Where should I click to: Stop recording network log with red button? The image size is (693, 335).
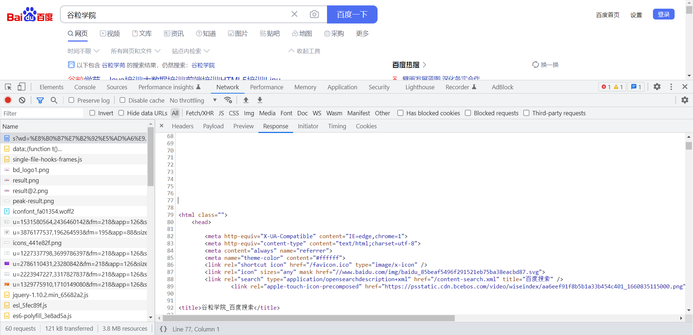tap(8, 100)
